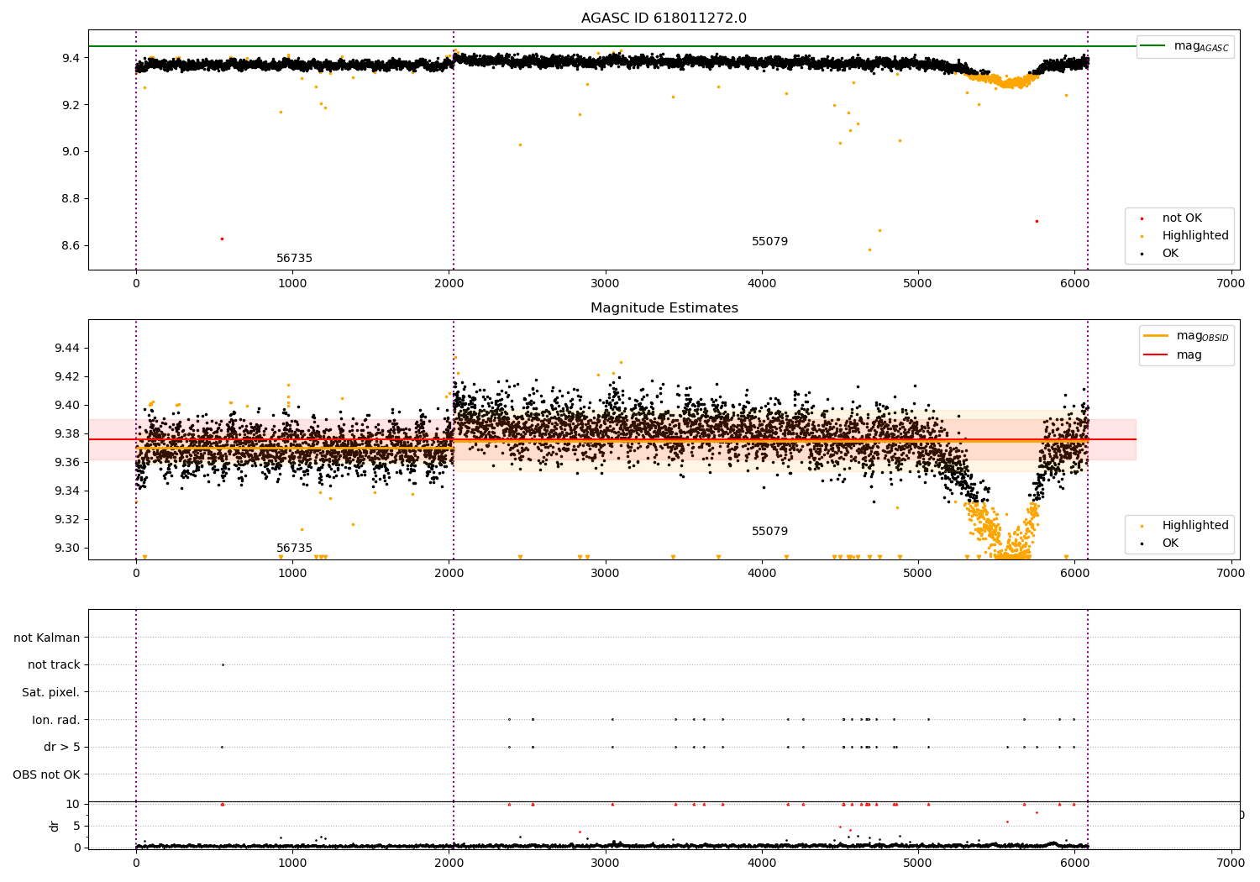Click the red 'not OK' point near 8.7 magnitude
The image size is (1260, 882).
pyautogui.click(x=1037, y=221)
